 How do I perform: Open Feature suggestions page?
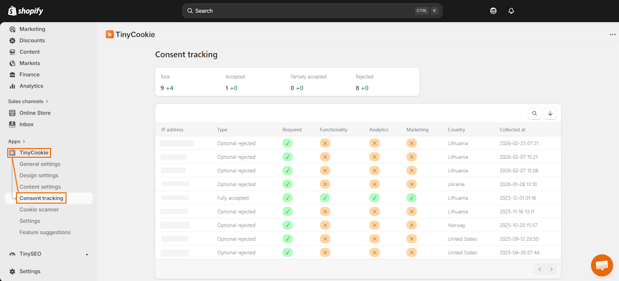click(45, 232)
